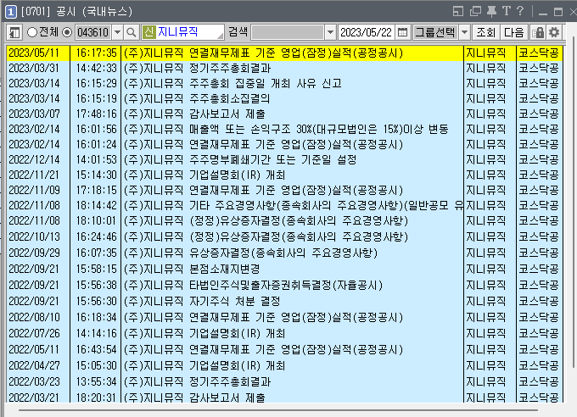Click the layout toggle icon in title bar
The image size is (577, 417).
pos(457,11)
